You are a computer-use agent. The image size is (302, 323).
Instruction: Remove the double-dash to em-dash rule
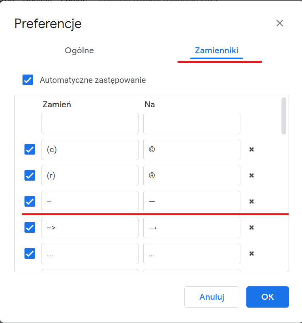(x=251, y=202)
